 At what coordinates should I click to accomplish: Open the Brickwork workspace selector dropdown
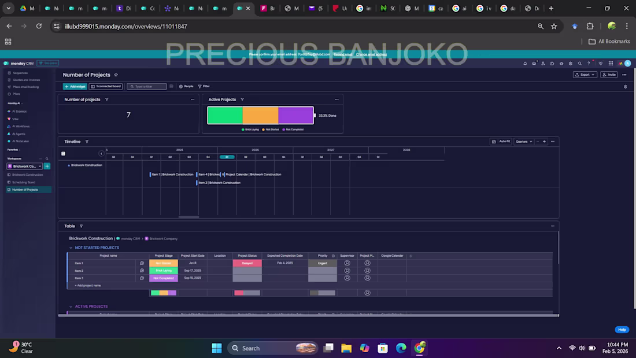[x=25, y=166]
